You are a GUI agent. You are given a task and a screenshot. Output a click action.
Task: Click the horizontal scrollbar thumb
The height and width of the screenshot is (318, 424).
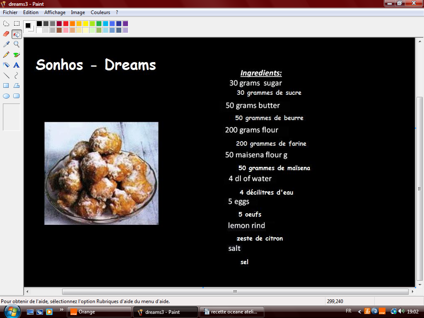pos(235,291)
